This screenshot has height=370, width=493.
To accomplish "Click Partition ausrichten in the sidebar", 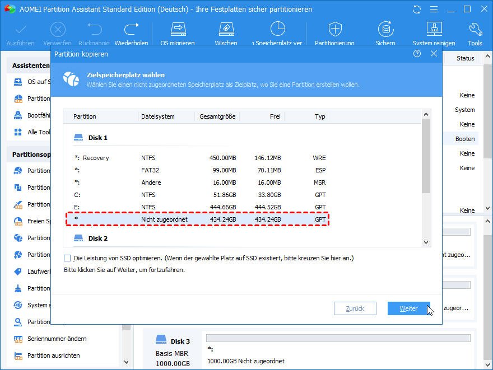I will 54,355.
